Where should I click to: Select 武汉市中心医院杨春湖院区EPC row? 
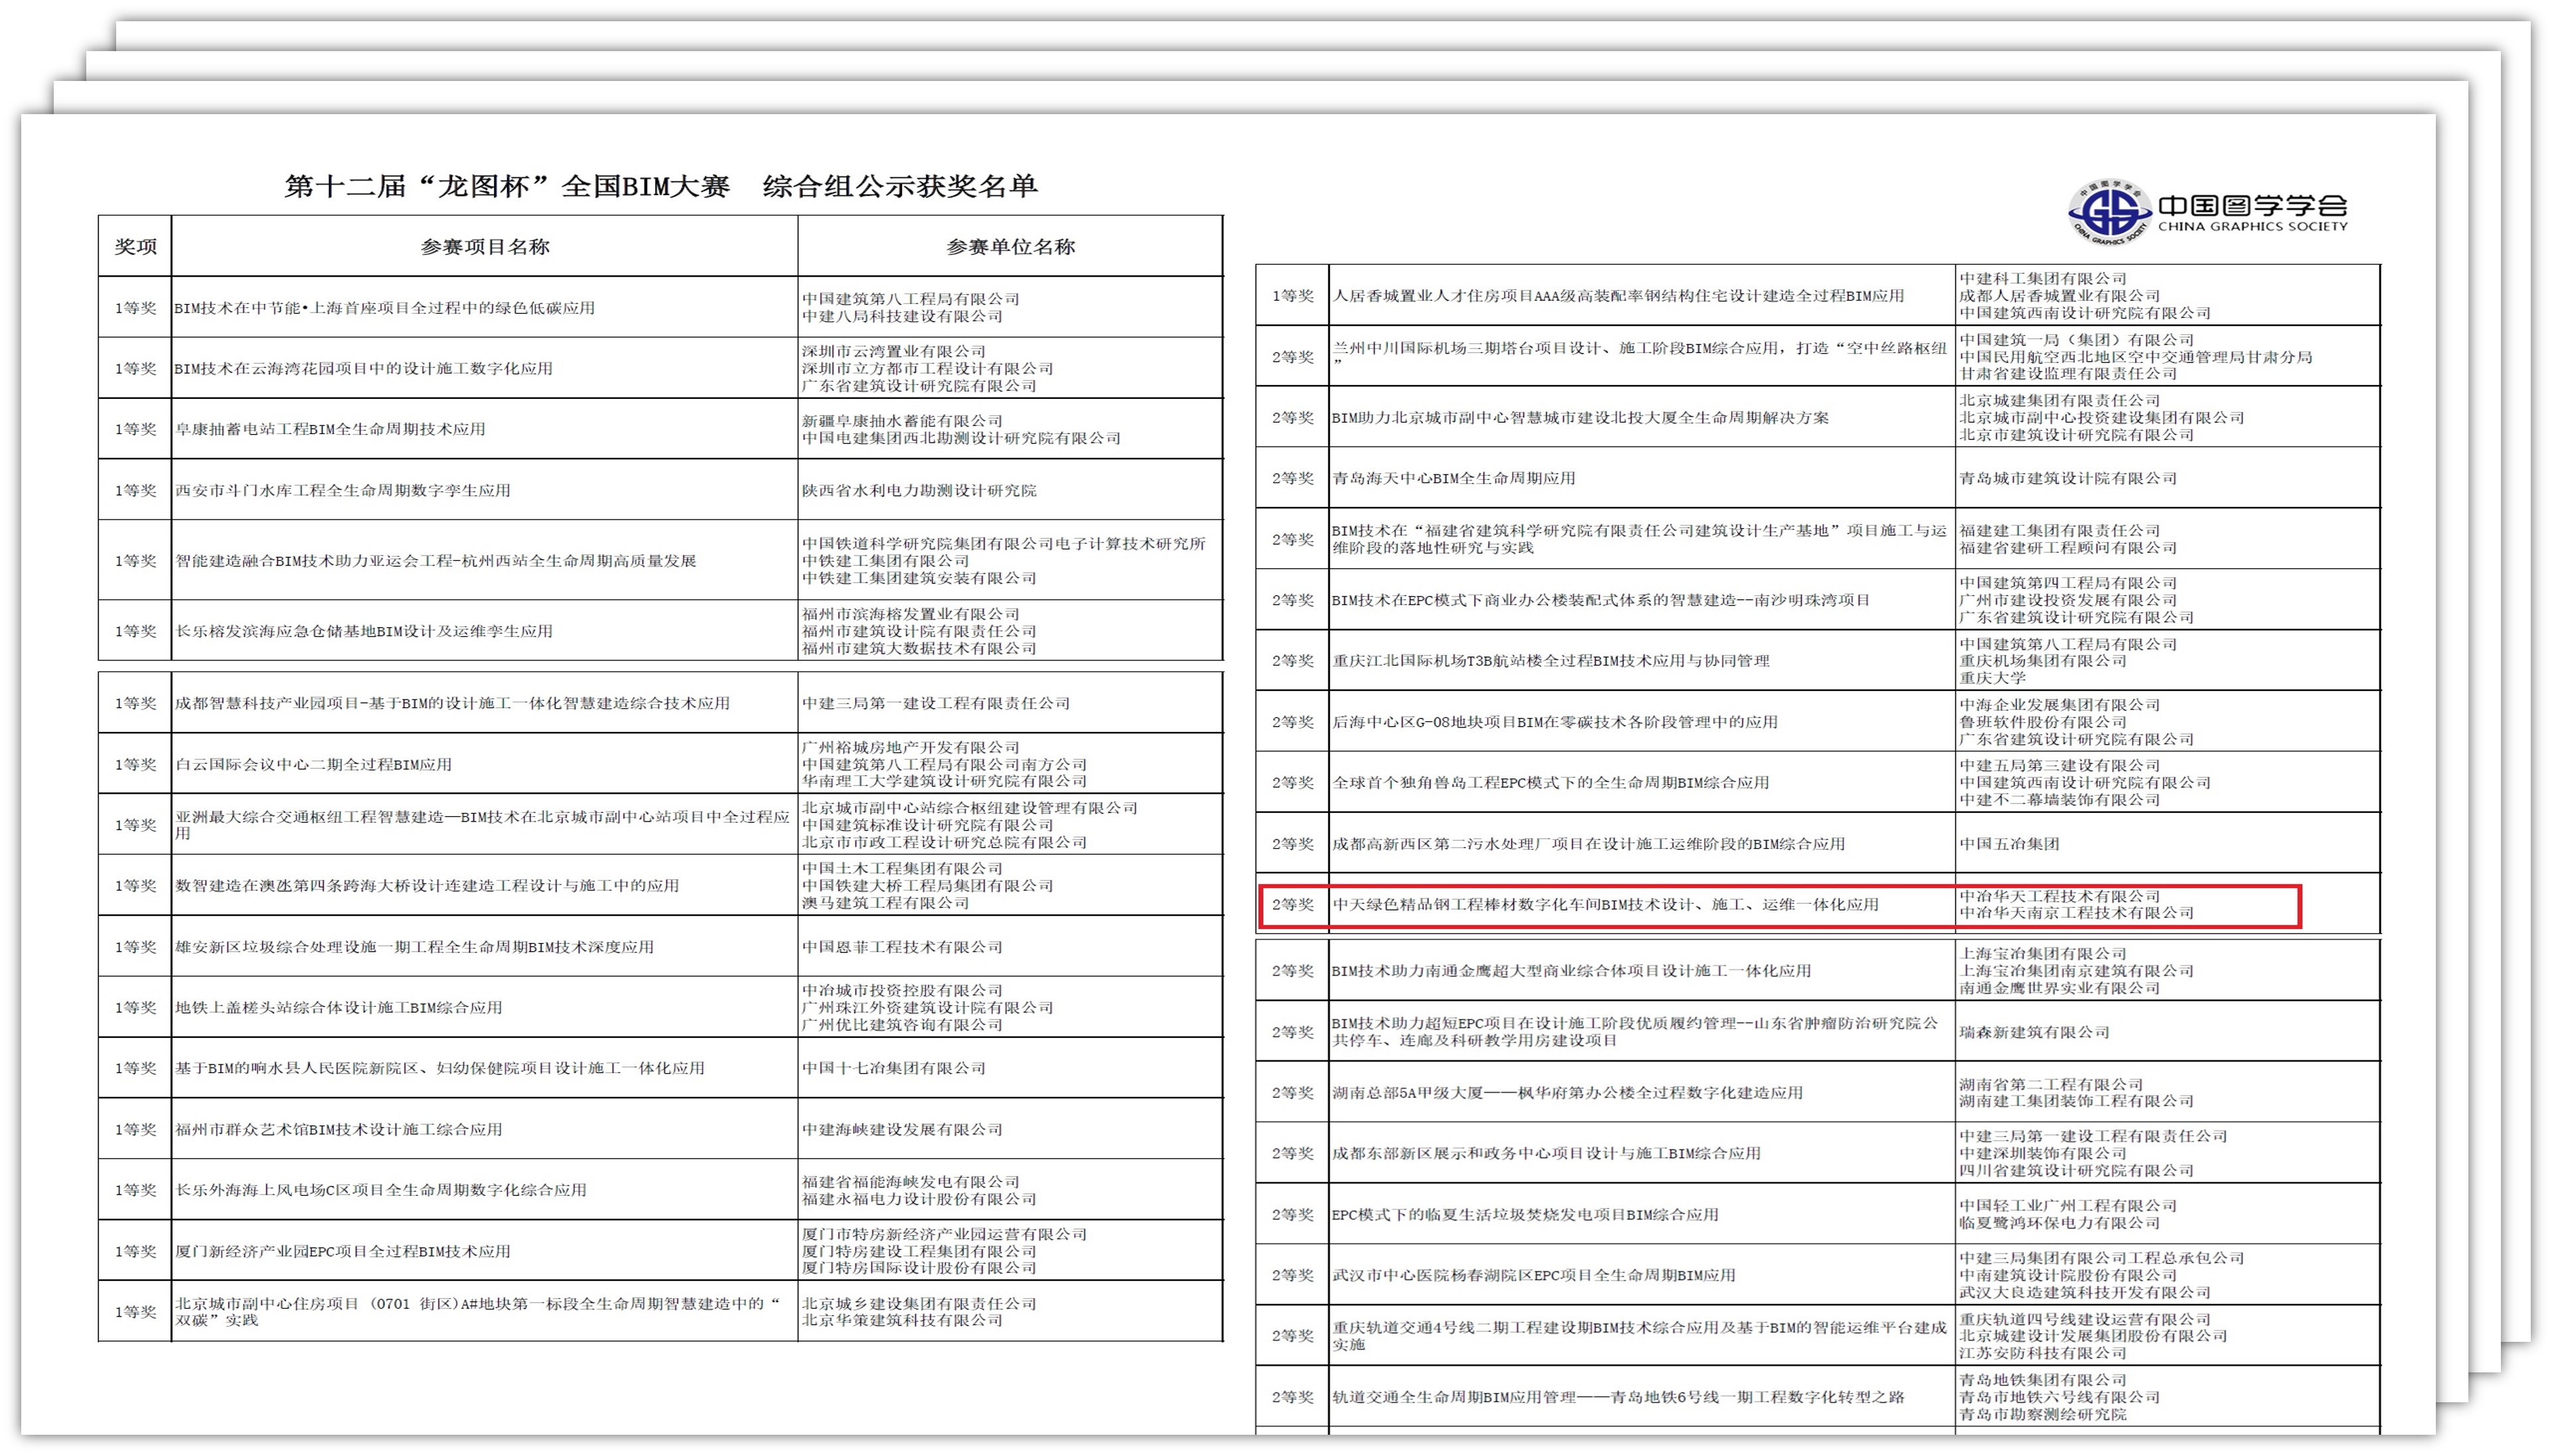click(1818, 1275)
